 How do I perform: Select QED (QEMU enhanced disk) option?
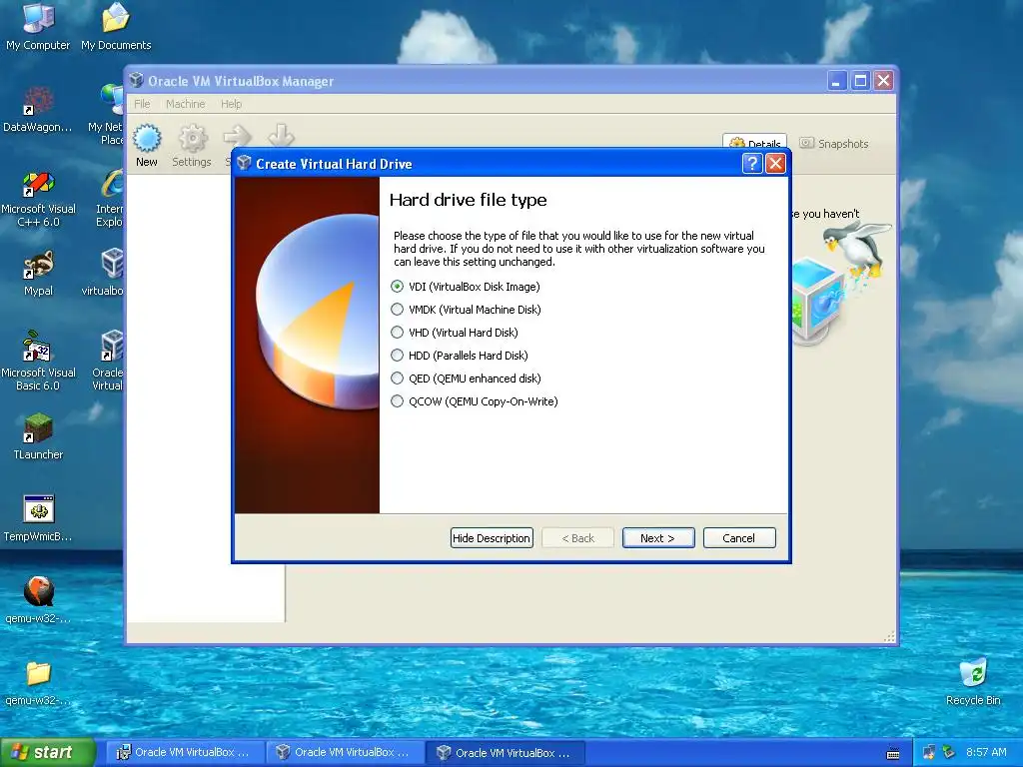point(466,379)
